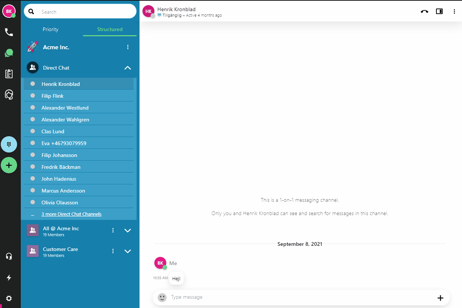Focus the Search input field

coord(80,11)
